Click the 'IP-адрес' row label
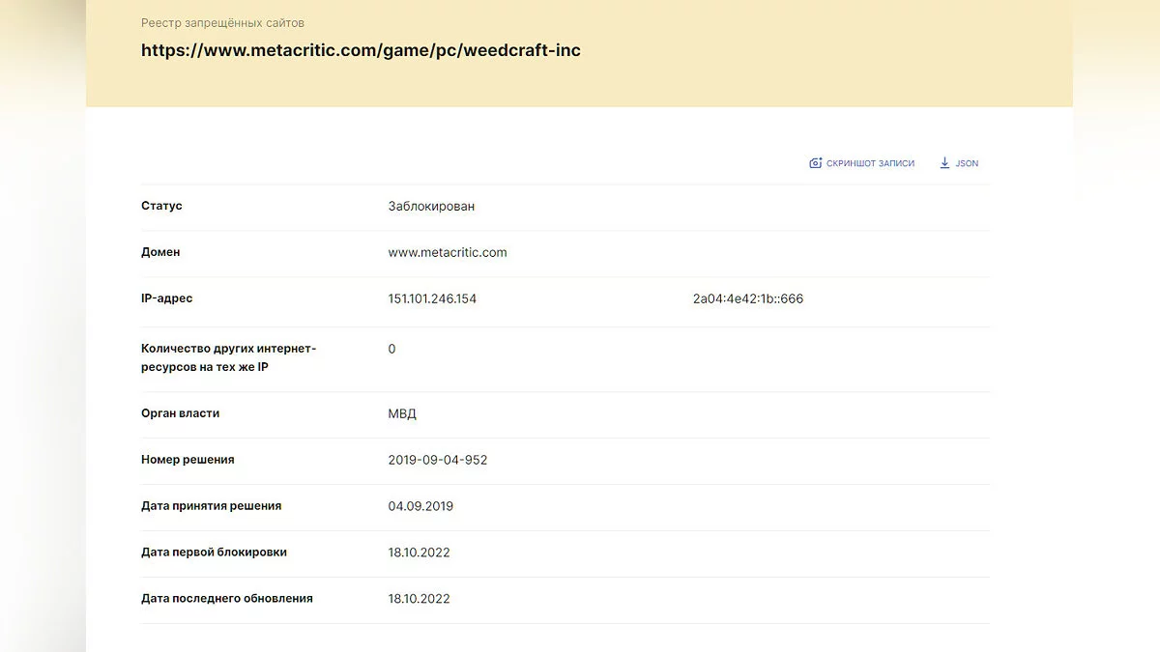Viewport: 1160px width, 652px height. [x=166, y=298]
